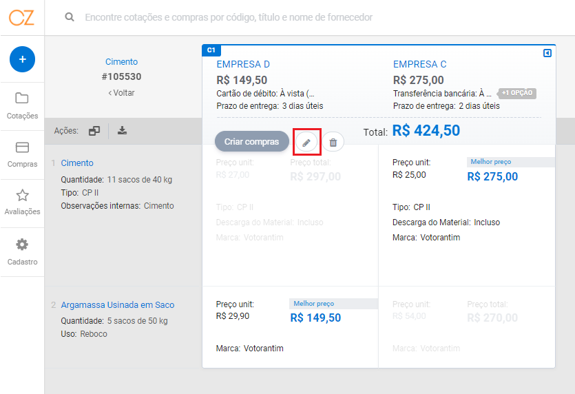
Task: Open Avaliações star section
Action: tap(22, 203)
